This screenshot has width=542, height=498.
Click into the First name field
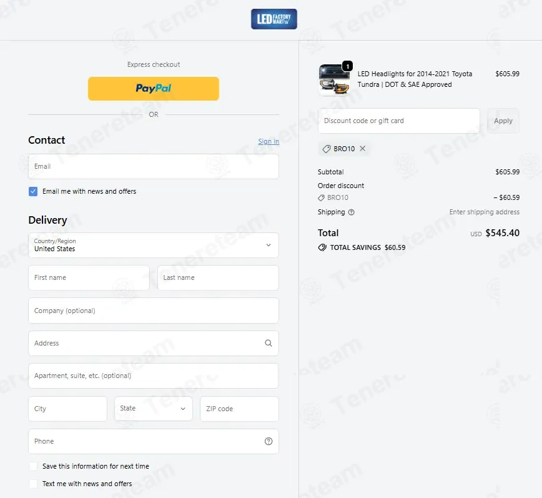pos(89,277)
